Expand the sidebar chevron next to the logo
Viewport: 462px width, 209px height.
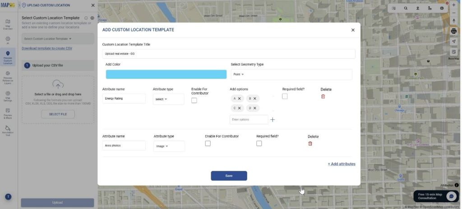[19, 5]
